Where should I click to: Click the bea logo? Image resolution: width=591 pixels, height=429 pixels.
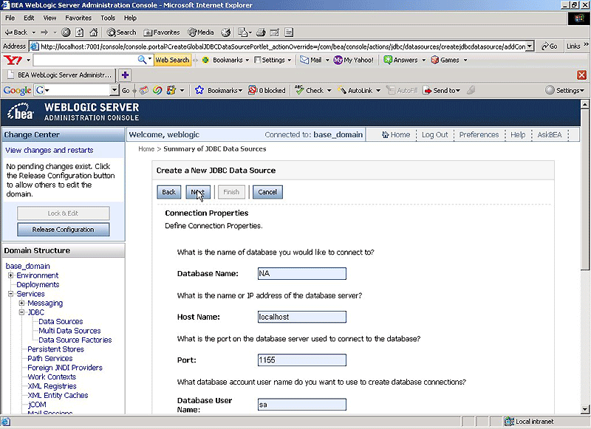tap(21, 111)
